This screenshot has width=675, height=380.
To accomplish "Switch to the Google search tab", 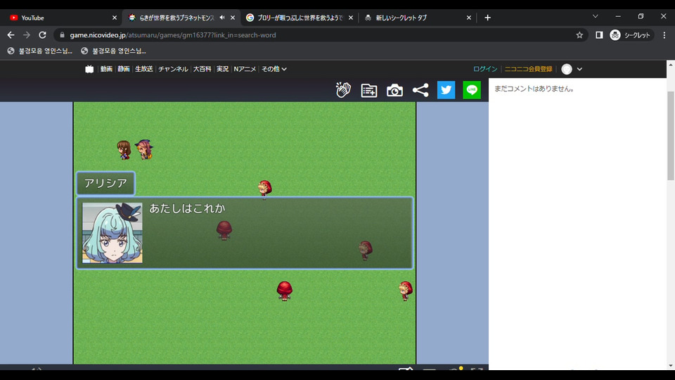I will tap(298, 18).
